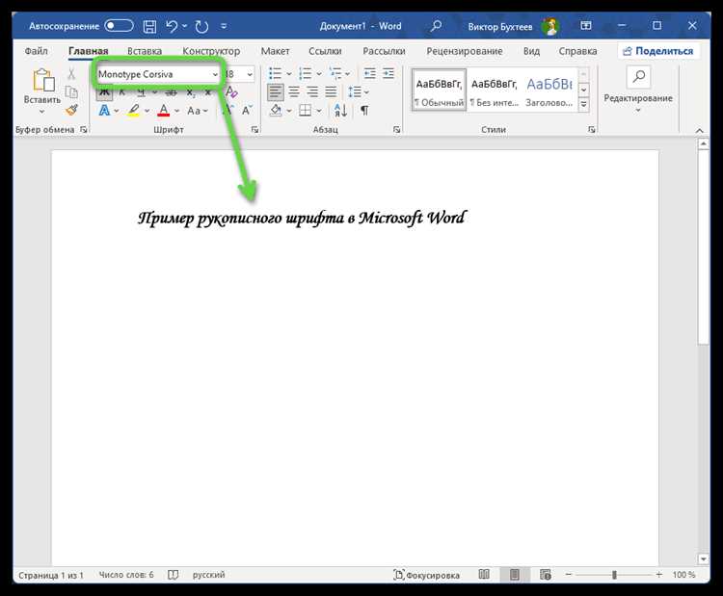Toggle the AutoSave switch
The height and width of the screenshot is (596, 723).
pos(119,26)
